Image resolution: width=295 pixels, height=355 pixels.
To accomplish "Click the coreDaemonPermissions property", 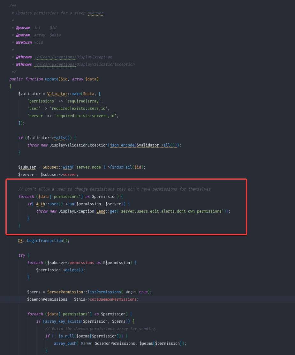I will [x=114, y=299].
